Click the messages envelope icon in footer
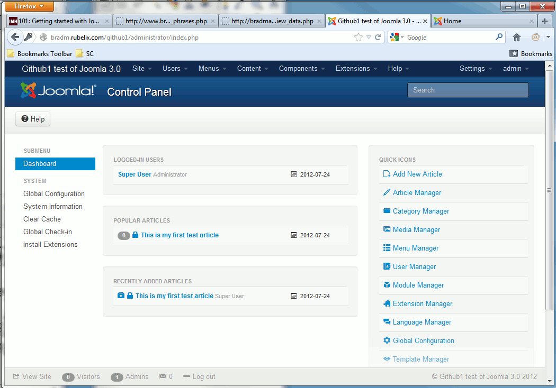The height and width of the screenshot is (388, 556). pos(163,376)
